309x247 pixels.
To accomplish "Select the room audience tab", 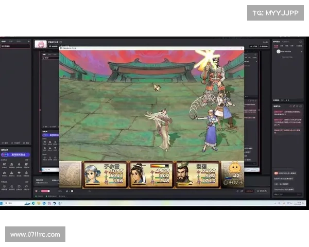I will click(x=276, y=42).
